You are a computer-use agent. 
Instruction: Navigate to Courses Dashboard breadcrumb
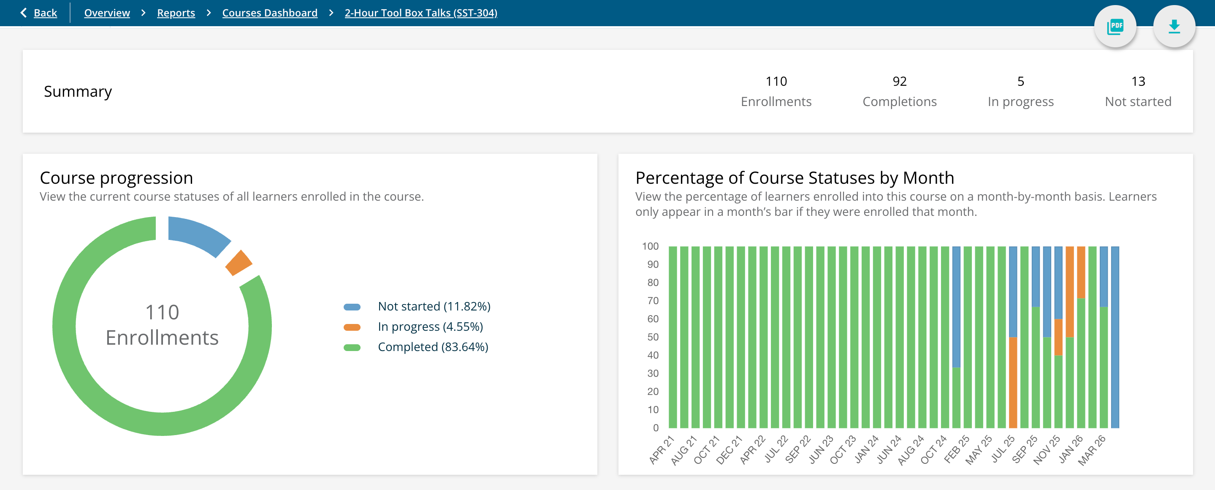coord(269,13)
